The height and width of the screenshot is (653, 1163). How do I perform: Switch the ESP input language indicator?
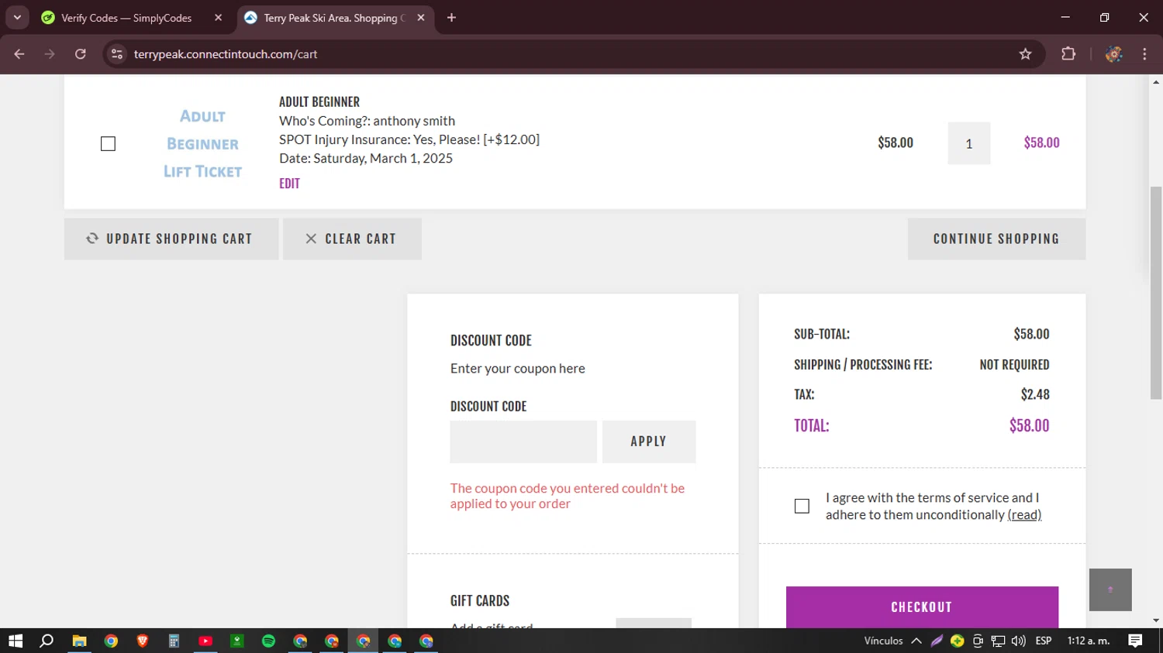pyautogui.click(x=1044, y=641)
